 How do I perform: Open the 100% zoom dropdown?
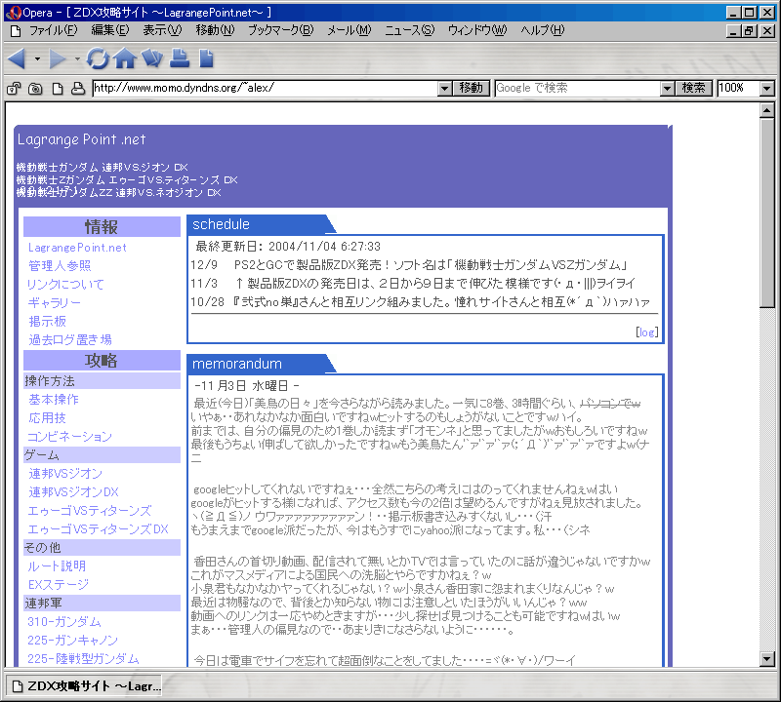click(x=767, y=89)
